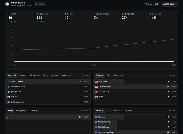The height and width of the screenshot is (134, 183).
Task: Click the Chrome browser icon
Action: tap(96, 117)
